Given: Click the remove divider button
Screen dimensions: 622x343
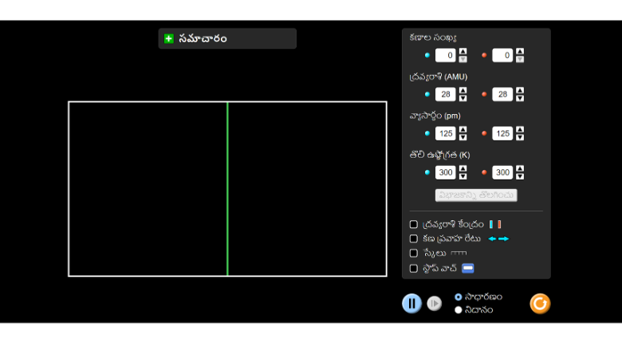Looking at the screenshot, I should [x=476, y=195].
